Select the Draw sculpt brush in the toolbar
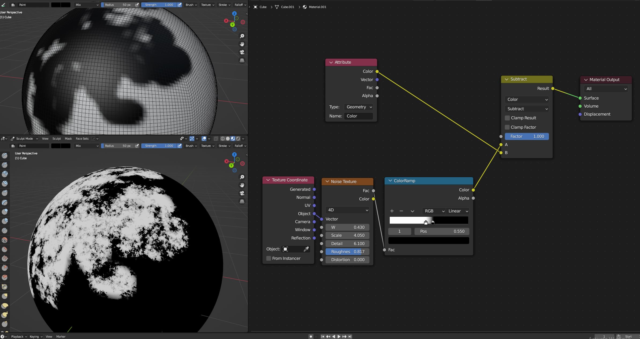The image size is (640, 339). pyautogui.click(x=5, y=155)
